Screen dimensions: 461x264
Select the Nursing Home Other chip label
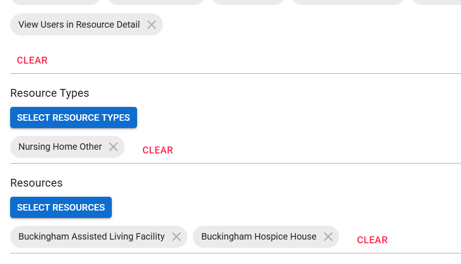pyautogui.click(x=60, y=147)
